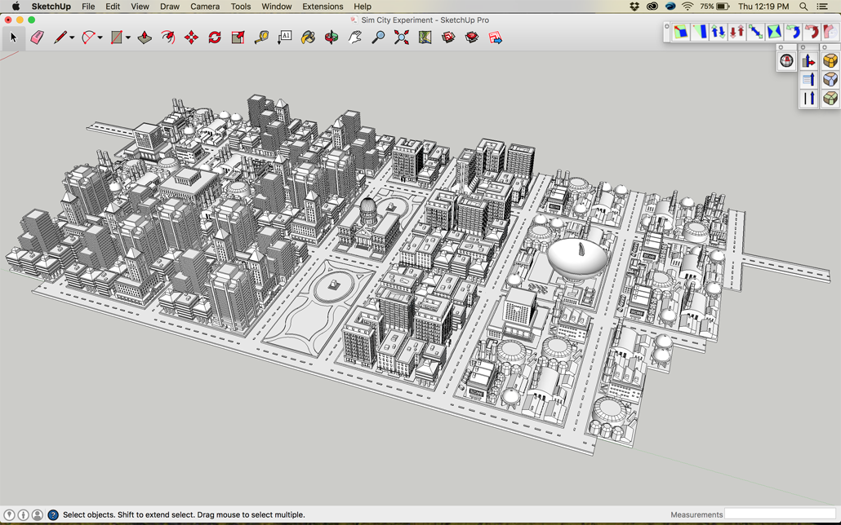841x525 pixels.
Task: Open the SketchUp application menu
Action: click(51, 7)
